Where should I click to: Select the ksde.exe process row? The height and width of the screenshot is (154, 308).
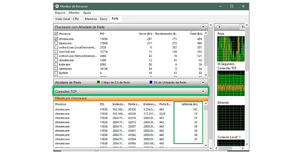click(129, 64)
